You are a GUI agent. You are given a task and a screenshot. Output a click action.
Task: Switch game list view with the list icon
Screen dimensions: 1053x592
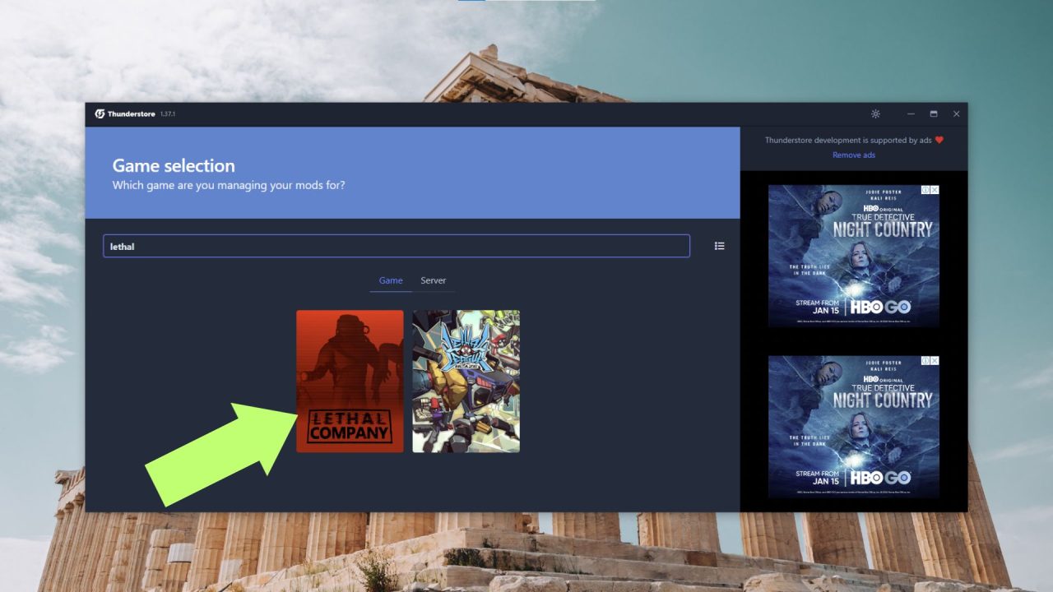tap(720, 246)
